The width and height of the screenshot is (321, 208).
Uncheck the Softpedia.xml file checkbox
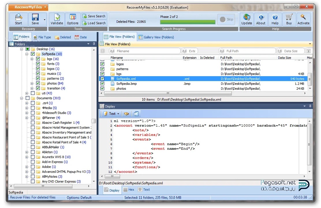[x=102, y=78]
